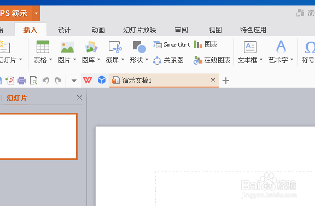Expand the 文本框 dropdown arrow
315x206 pixels.
tap(261, 60)
